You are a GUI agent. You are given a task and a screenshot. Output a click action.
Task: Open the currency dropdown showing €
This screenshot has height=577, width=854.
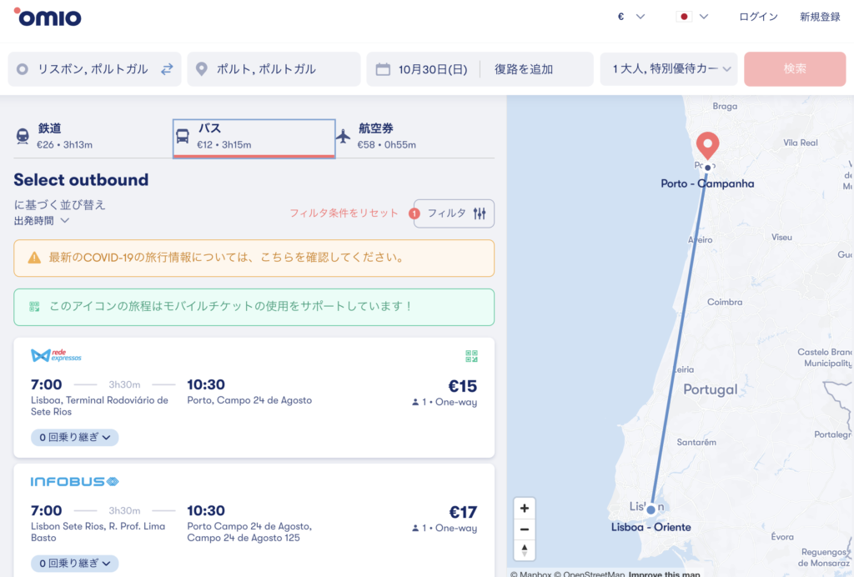tap(631, 17)
